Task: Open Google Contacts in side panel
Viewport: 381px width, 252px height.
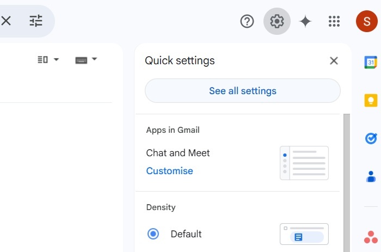Action: [371, 176]
